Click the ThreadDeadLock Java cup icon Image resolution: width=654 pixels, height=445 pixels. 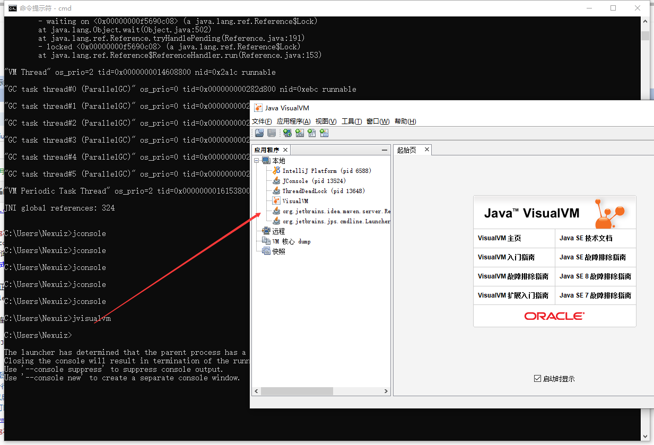coord(276,191)
